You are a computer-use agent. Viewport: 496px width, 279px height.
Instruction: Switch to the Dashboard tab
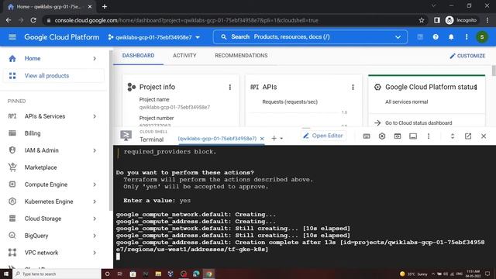point(138,56)
